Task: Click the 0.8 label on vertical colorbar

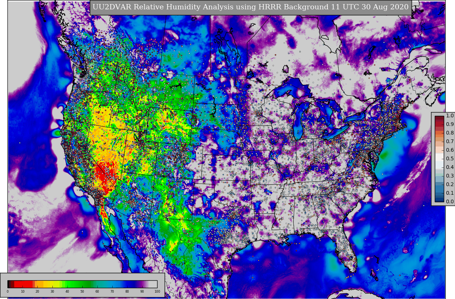Action: click(x=450, y=133)
